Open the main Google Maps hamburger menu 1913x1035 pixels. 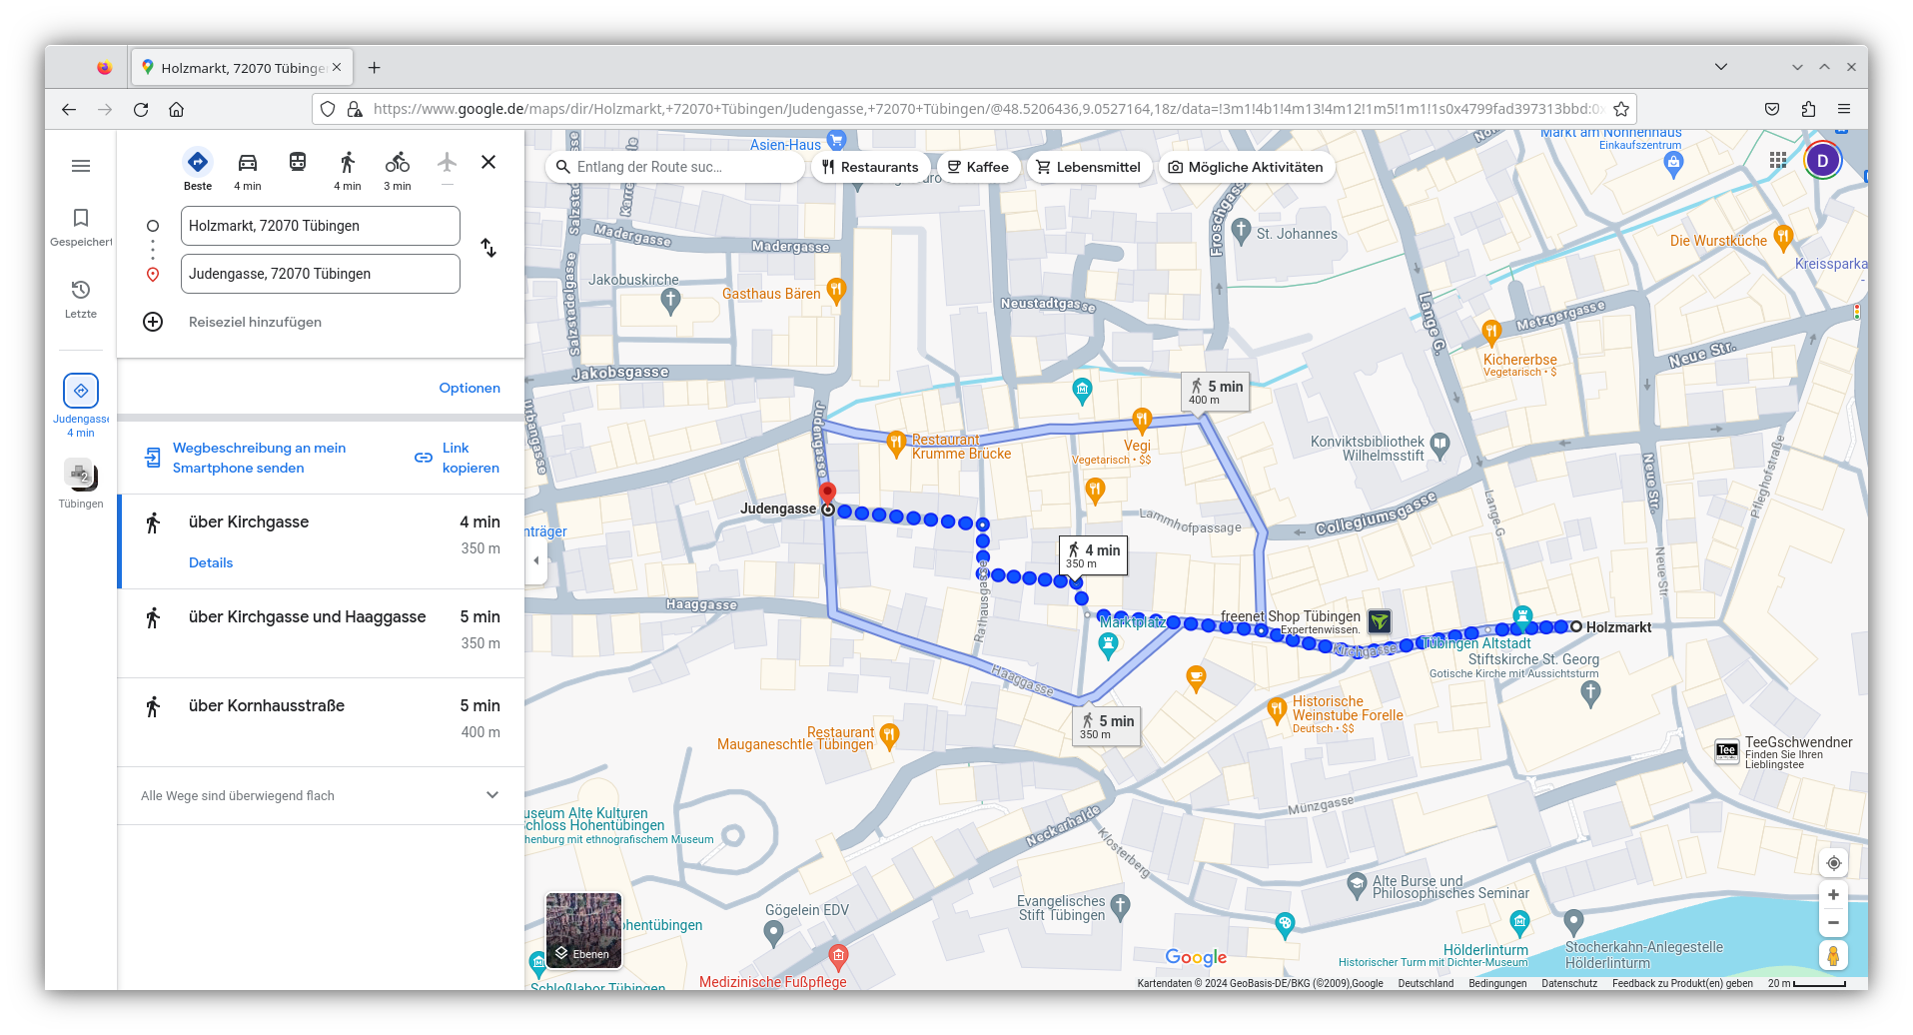[x=81, y=165]
